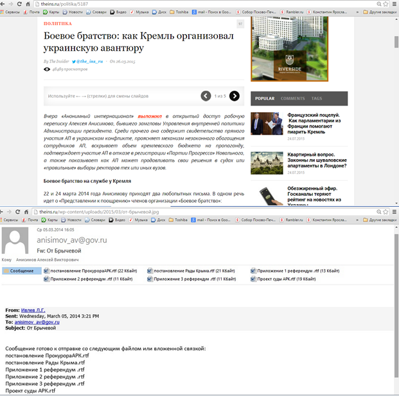Switch to the POPULAR tab

point(265,99)
